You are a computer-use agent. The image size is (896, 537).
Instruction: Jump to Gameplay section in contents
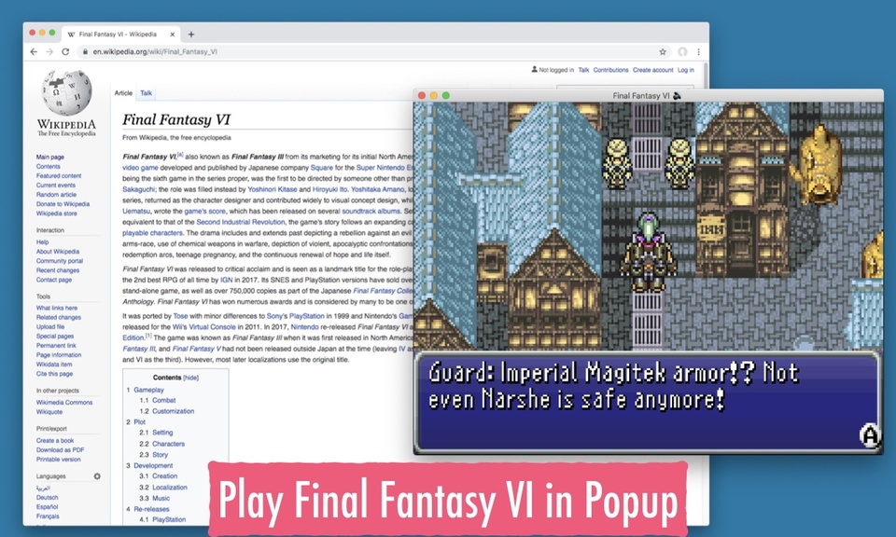click(x=148, y=390)
